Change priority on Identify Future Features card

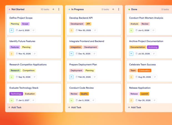point(11,54)
